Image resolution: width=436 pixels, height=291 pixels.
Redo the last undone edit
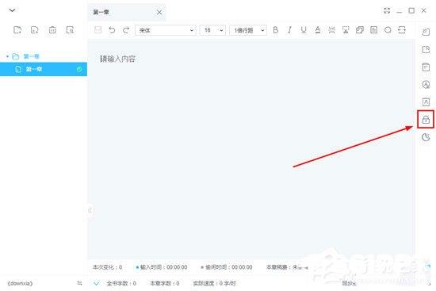126,30
